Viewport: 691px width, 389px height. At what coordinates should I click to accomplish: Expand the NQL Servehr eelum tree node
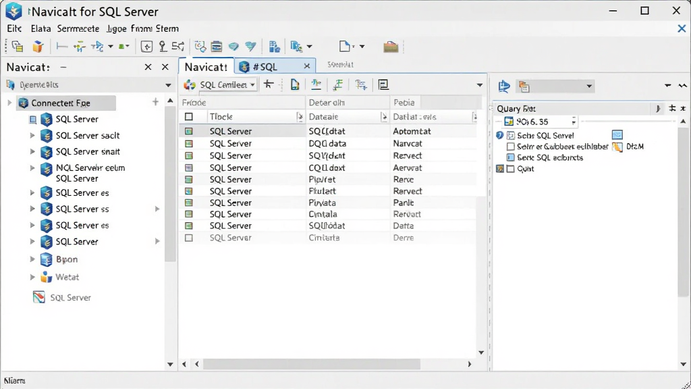32,167
